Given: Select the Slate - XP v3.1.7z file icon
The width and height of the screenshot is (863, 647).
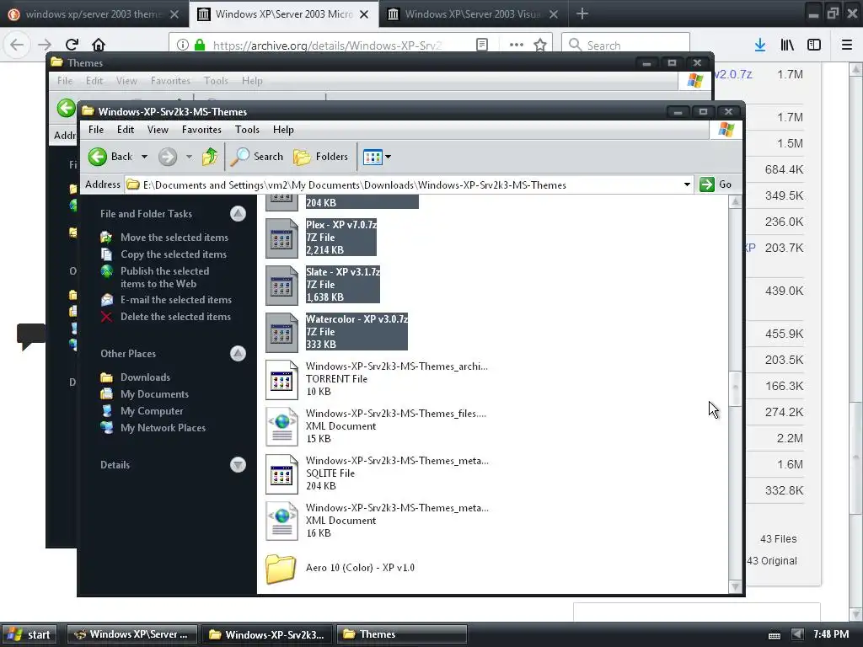Looking at the screenshot, I should 281,285.
